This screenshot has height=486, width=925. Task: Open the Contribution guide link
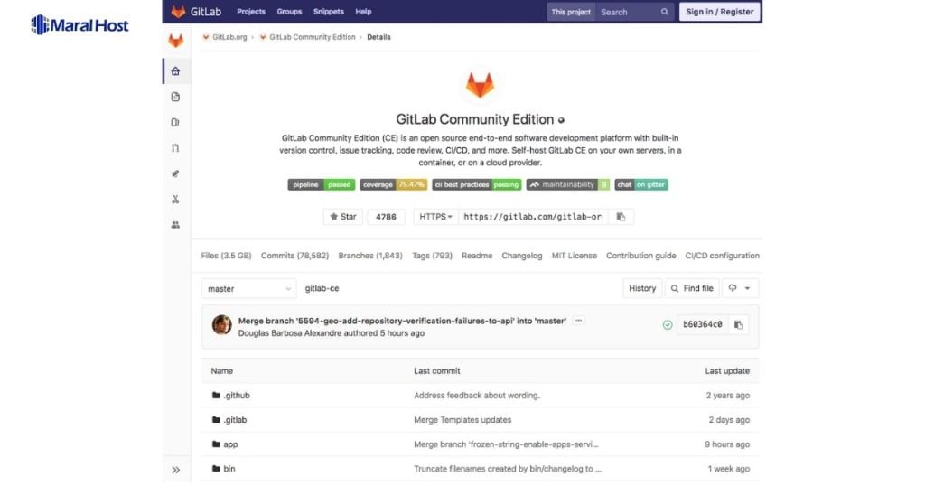point(640,256)
